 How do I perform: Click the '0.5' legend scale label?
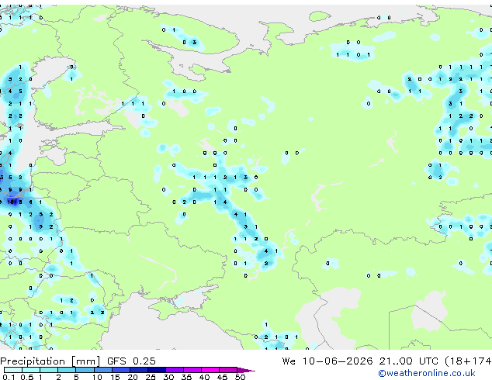click(x=27, y=377)
